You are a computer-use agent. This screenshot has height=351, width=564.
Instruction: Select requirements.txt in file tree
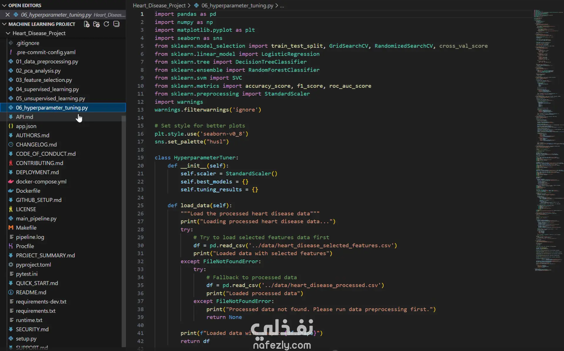(x=36, y=311)
